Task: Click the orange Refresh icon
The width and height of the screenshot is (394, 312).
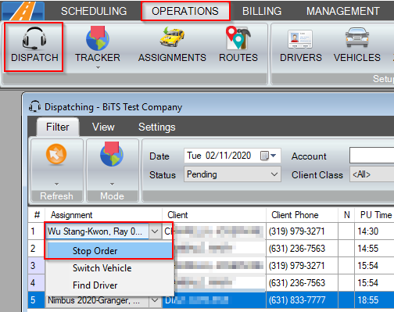Action: [56, 154]
